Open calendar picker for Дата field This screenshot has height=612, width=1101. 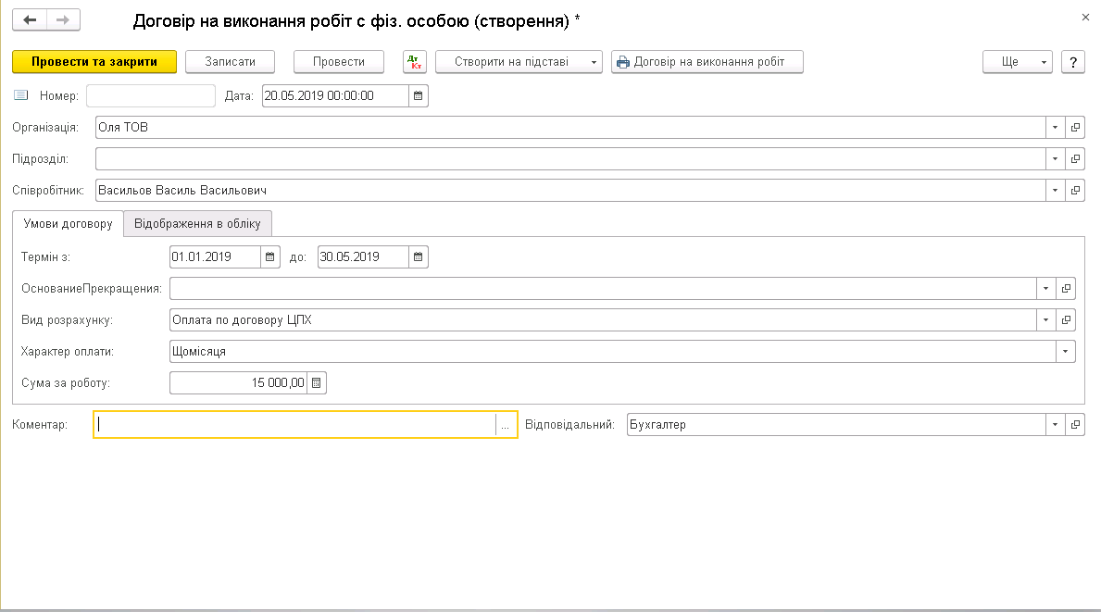pos(419,96)
